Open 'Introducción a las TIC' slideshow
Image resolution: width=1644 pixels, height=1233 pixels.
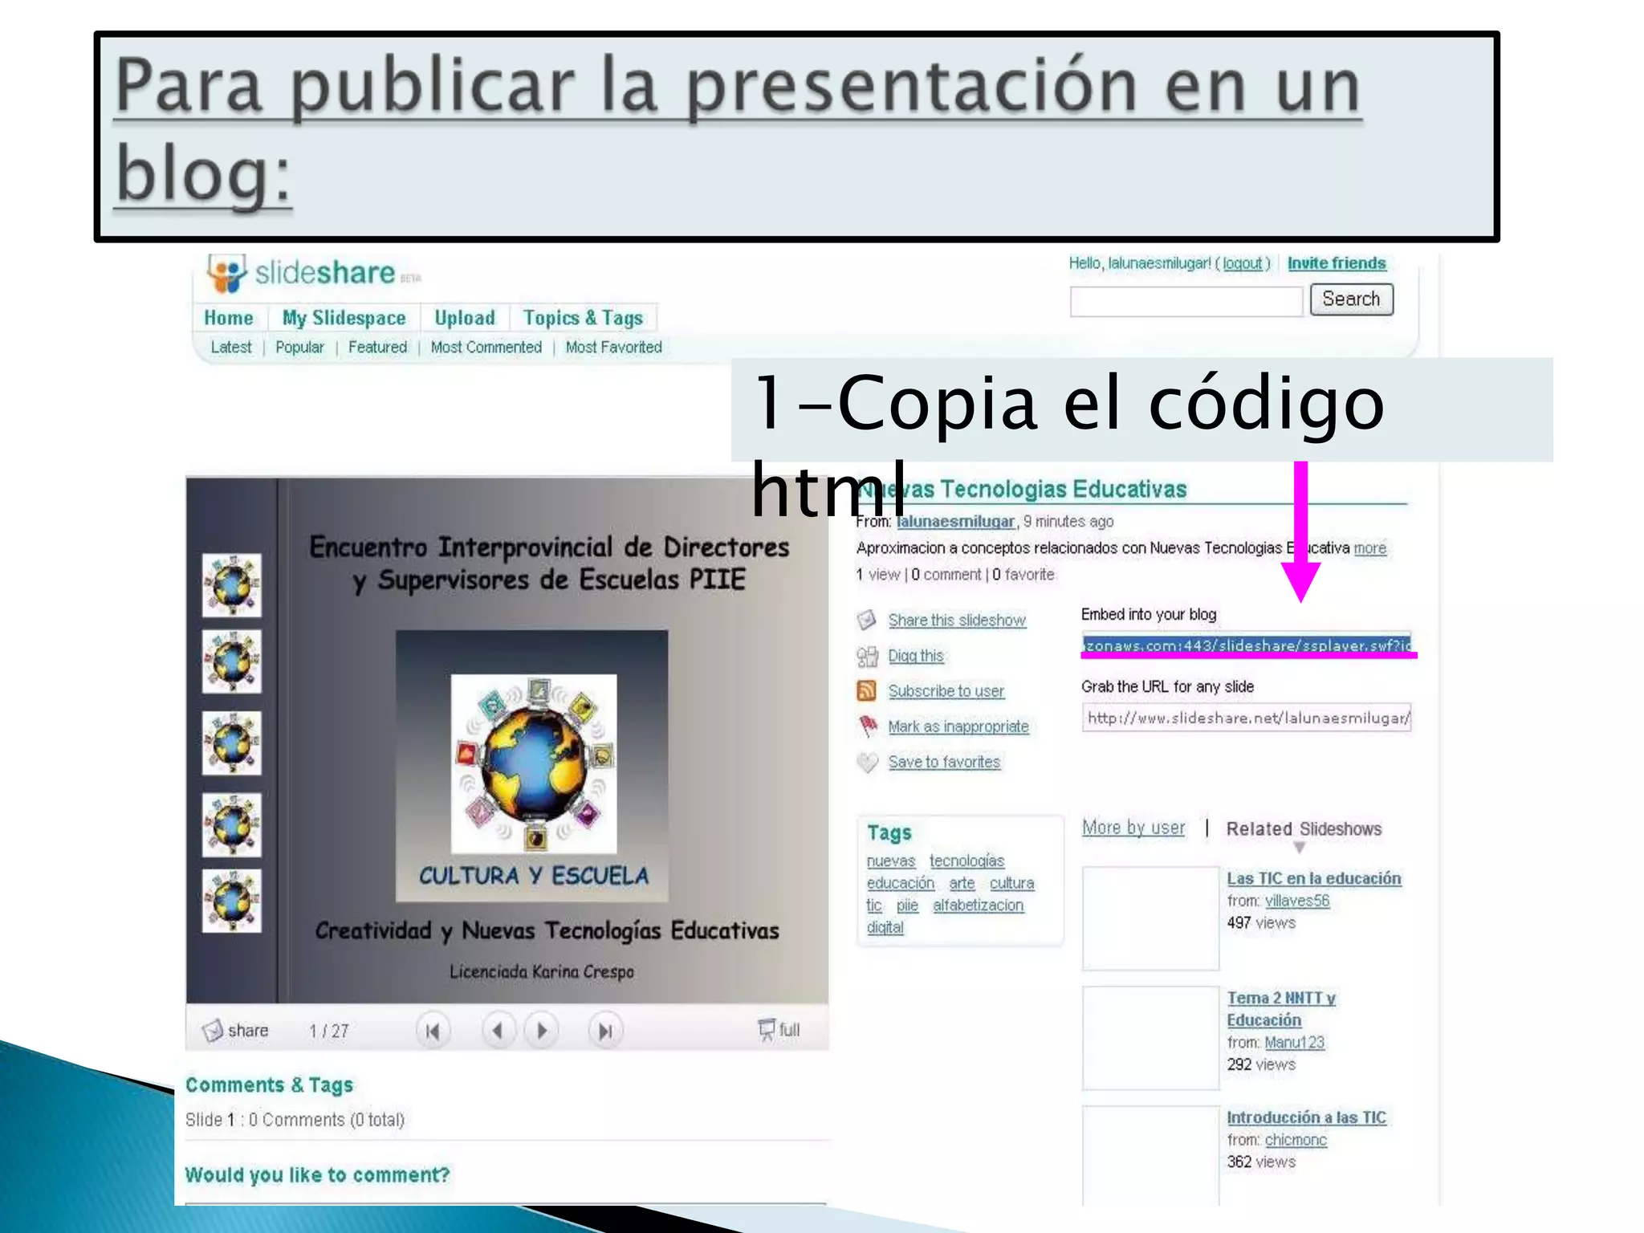[1306, 1117]
